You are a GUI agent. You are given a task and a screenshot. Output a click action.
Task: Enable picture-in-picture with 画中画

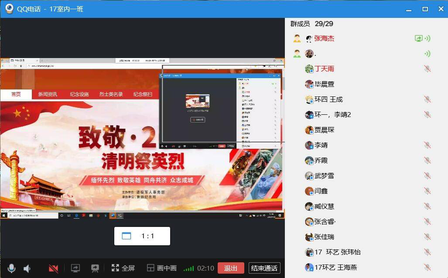(x=161, y=268)
